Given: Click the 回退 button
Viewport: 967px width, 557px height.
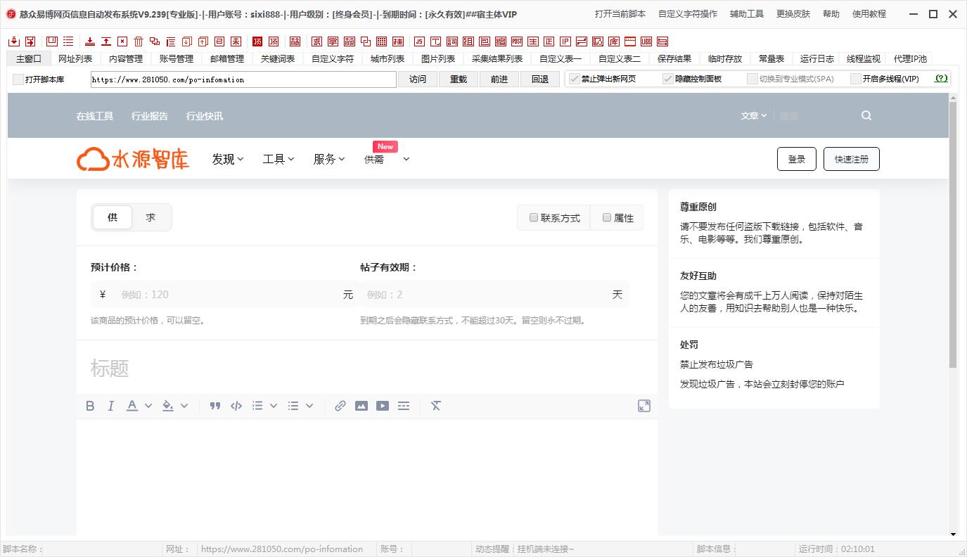Looking at the screenshot, I should (x=540, y=79).
